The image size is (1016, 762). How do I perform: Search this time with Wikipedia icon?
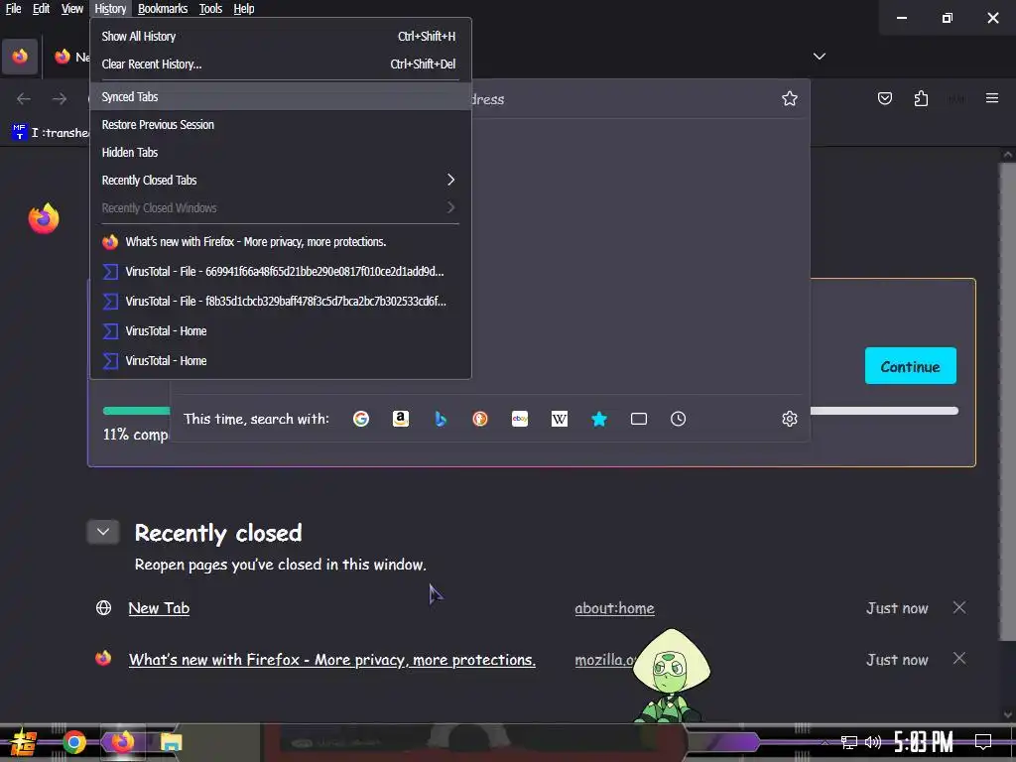(x=560, y=420)
